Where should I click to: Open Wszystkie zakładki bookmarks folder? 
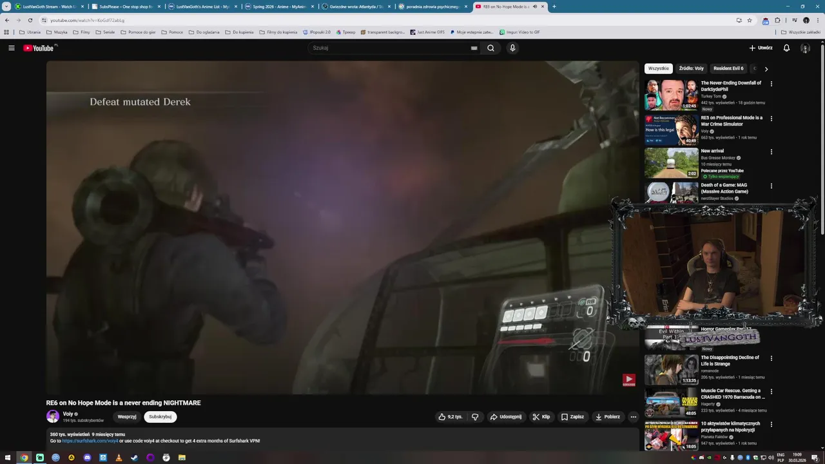point(801,32)
